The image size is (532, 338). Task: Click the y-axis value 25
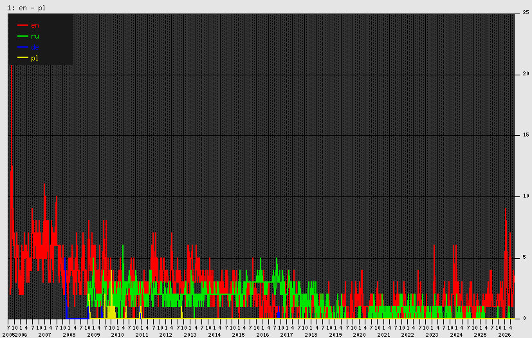[x=526, y=13]
